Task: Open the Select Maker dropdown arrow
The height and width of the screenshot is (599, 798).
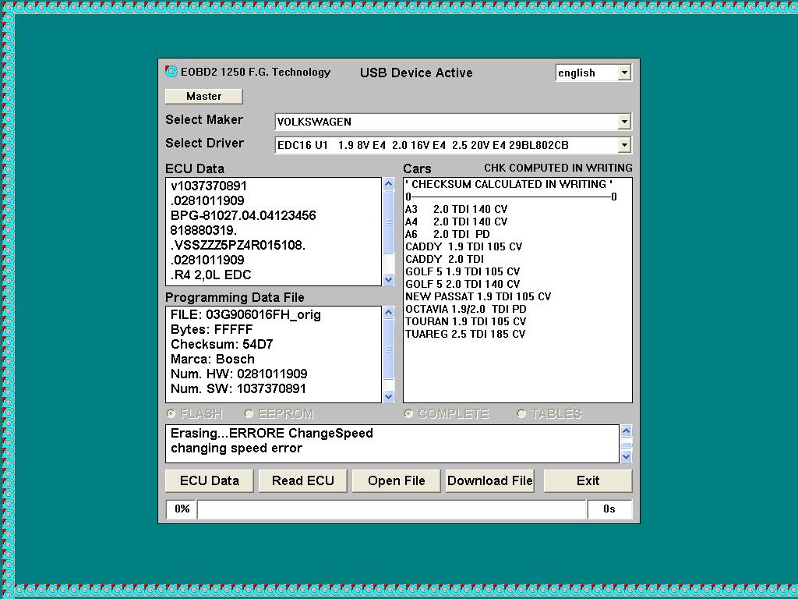Action: tap(624, 122)
